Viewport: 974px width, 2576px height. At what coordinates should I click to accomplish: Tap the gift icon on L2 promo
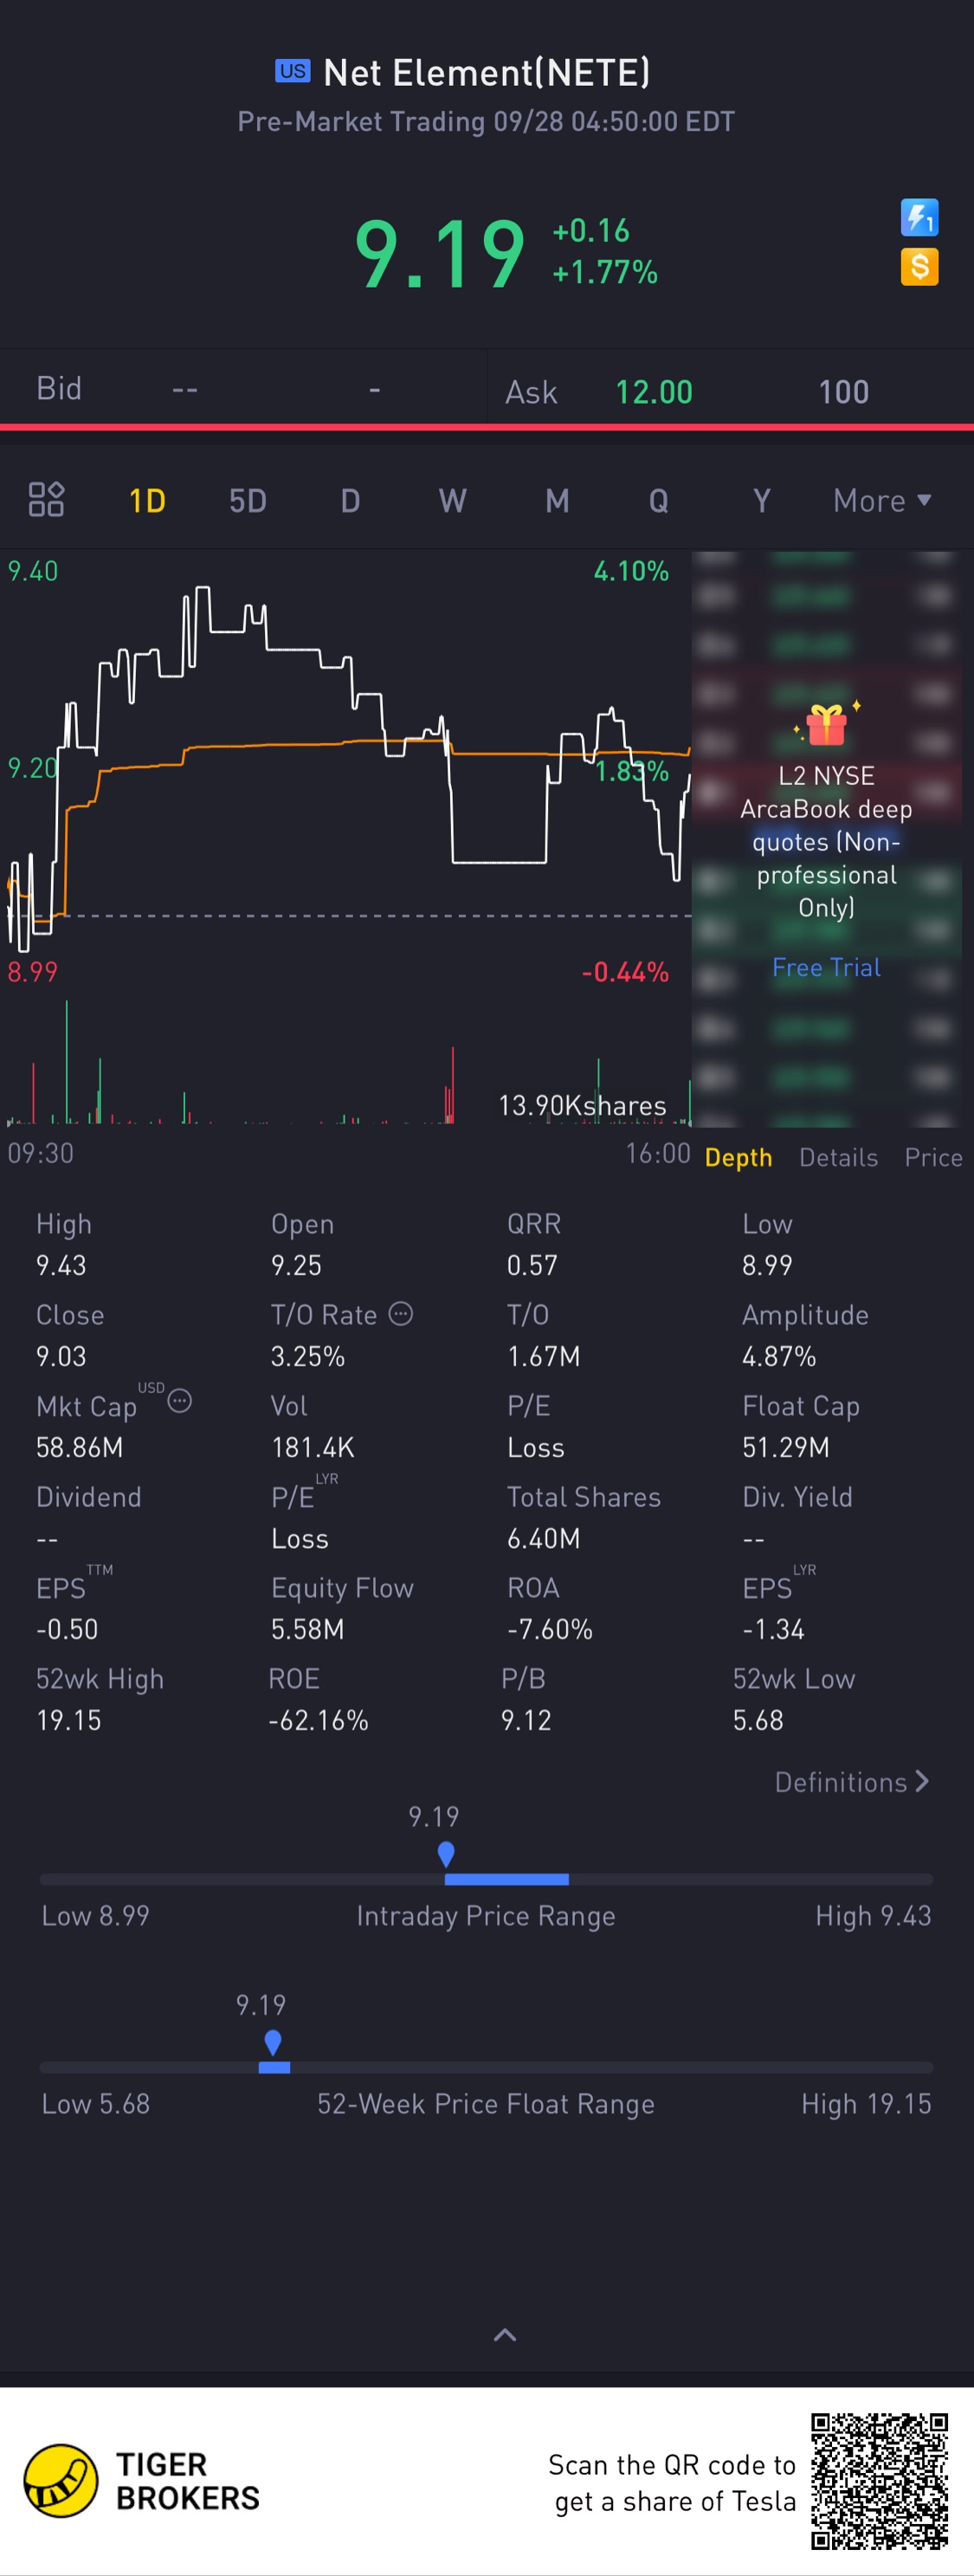(x=826, y=724)
